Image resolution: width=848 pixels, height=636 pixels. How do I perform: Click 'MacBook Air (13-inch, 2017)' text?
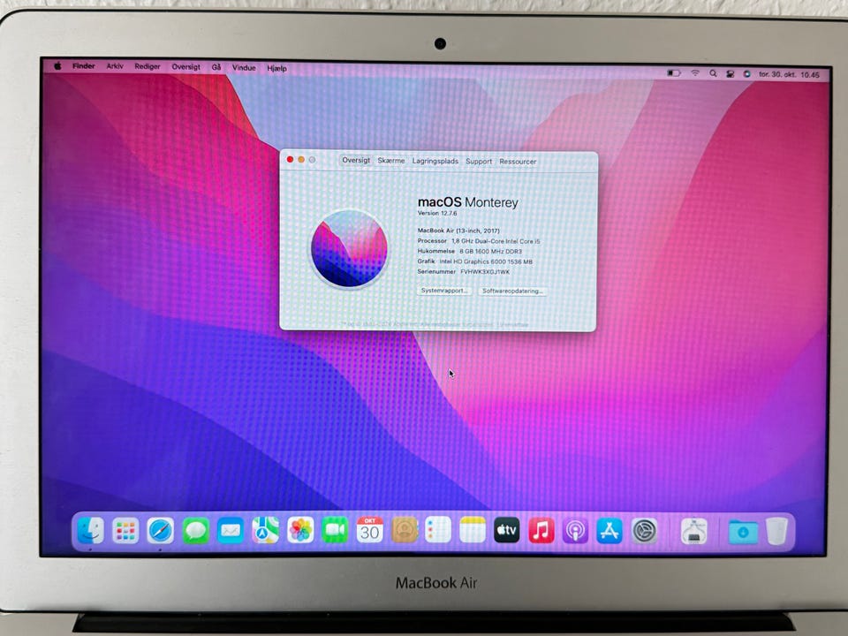pyautogui.click(x=458, y=231)
